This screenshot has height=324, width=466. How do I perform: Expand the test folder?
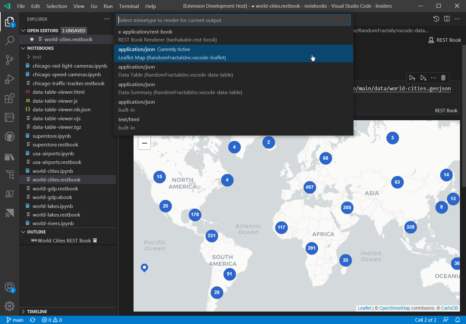[x=28, y=57]
